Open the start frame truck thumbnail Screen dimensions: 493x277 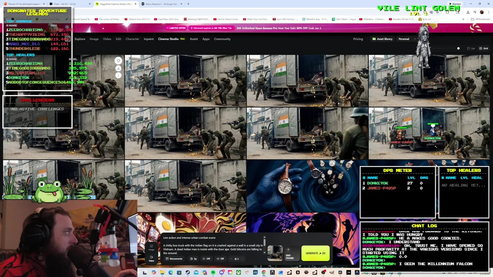275,253
